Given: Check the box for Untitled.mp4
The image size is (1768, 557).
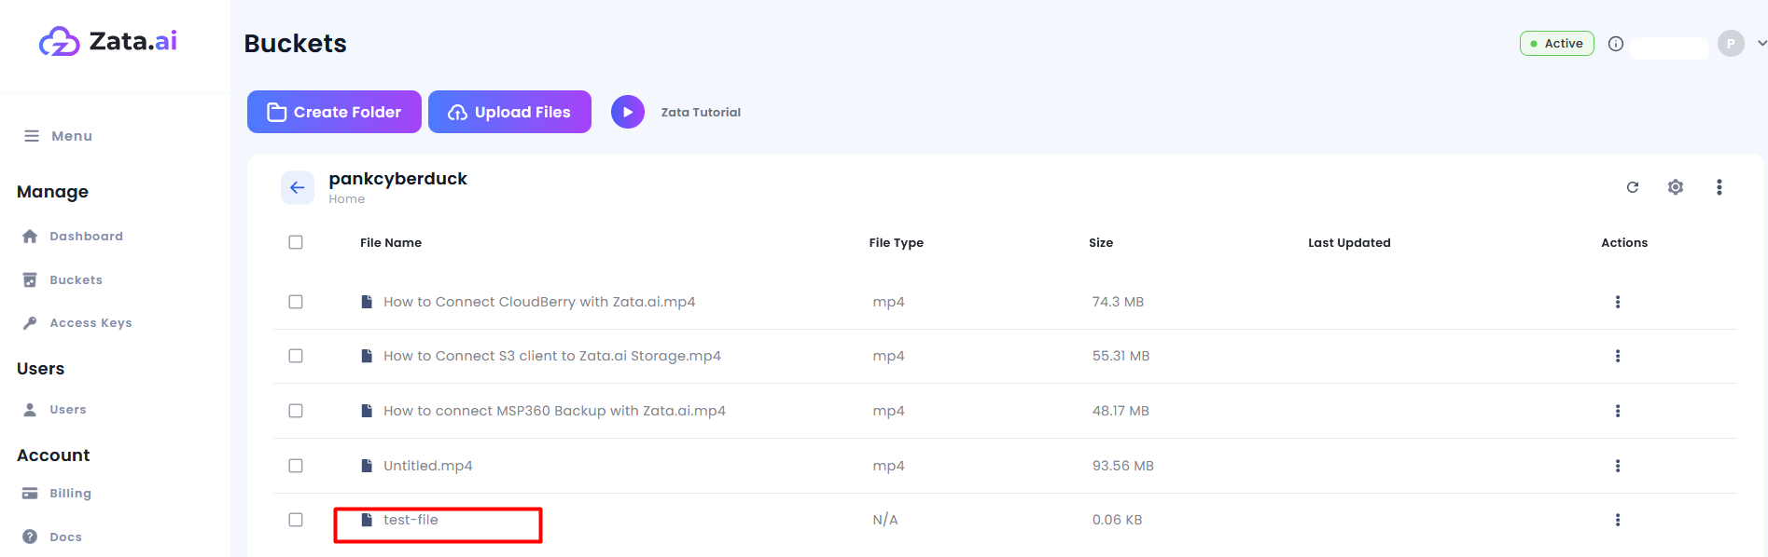Looking at the screenshot, I should coord(296,466).
